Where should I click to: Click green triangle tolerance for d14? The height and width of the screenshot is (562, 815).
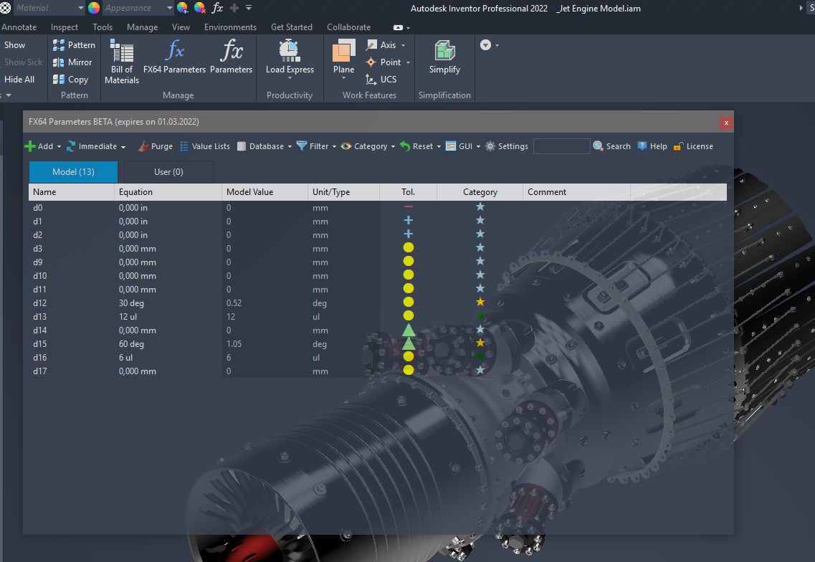point(409,330)
